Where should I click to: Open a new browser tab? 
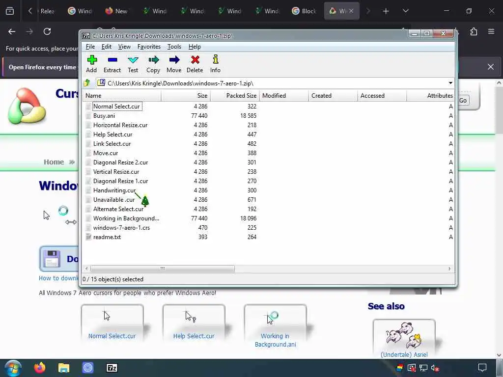click(x=386, y=11)
